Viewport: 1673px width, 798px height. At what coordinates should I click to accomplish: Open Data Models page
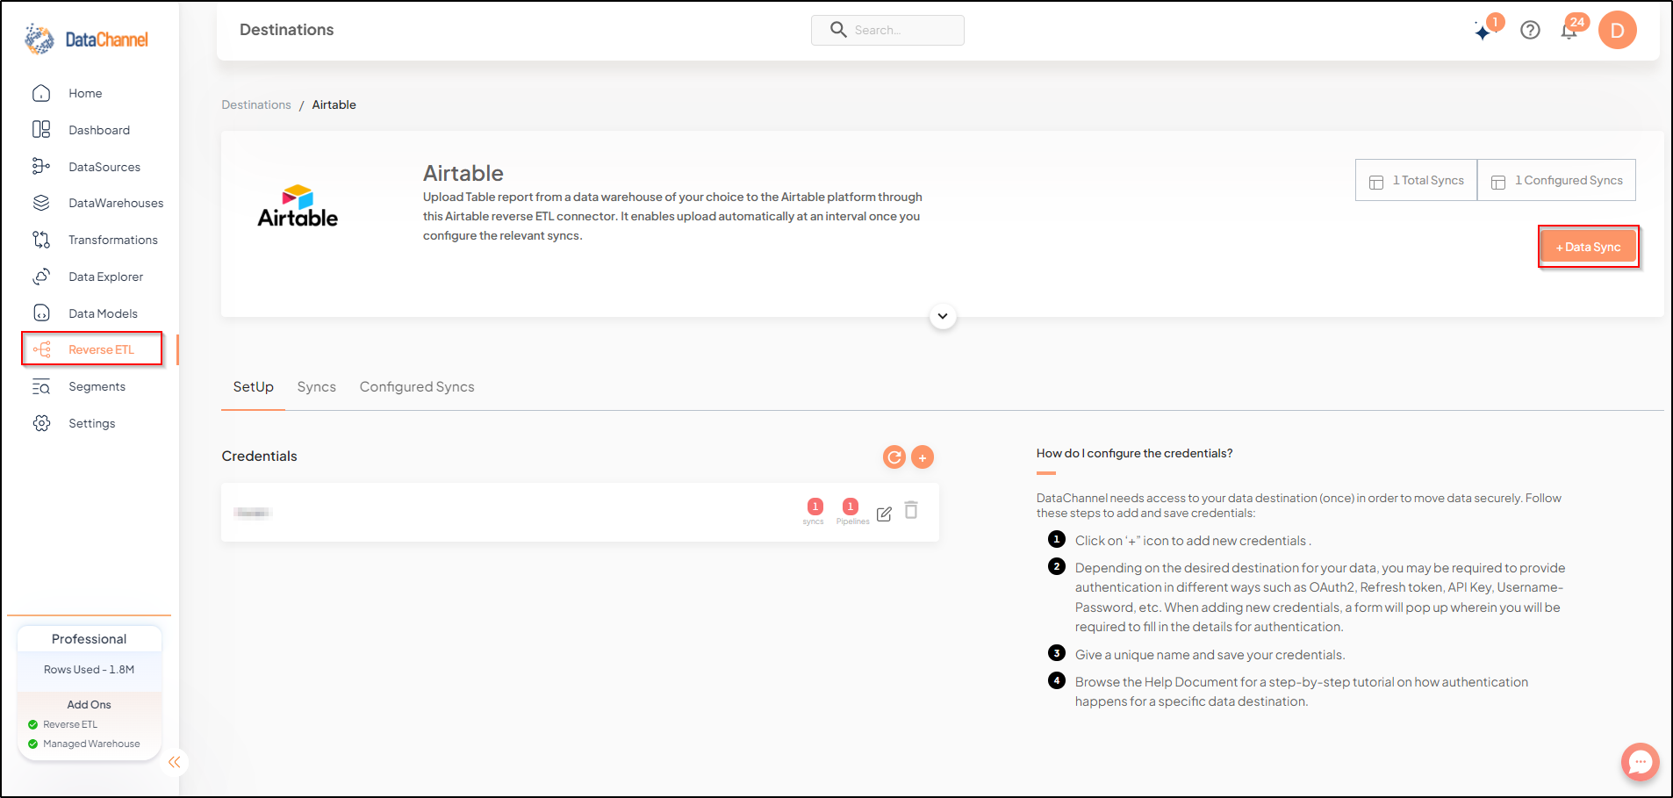(103, 313)
